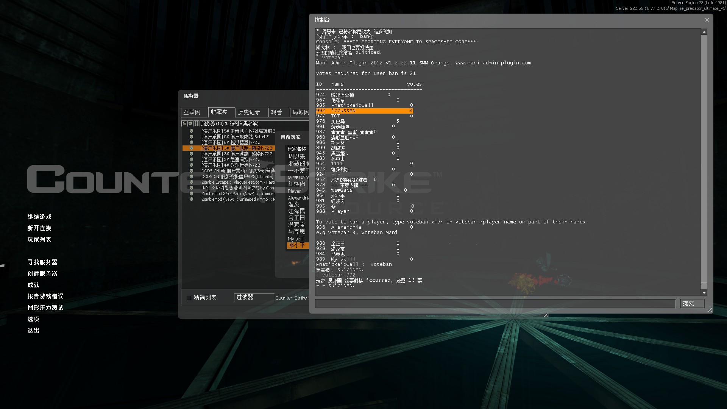Select the 4# 娱乐世界 server row
The image size is (727, 409).
(229, 165)
